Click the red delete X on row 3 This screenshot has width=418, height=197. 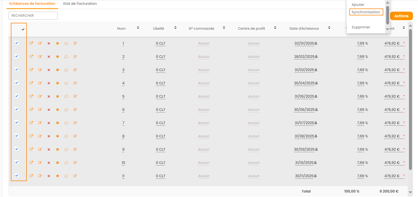pyautogui.click(x=49, y=70)
